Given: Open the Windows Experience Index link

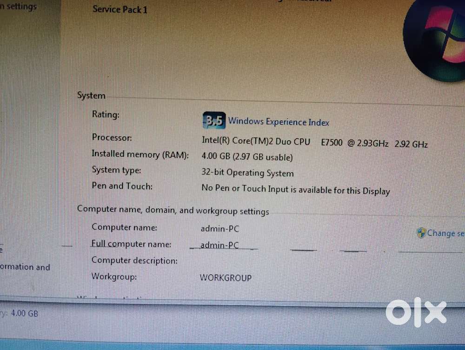Looking at the screenshot, I should (x=279, y=122).
